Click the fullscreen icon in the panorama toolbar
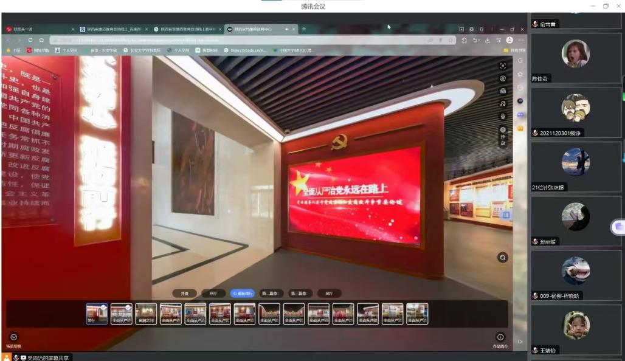Viewport: 625px width, 361px height. click(x=503, y=66)
